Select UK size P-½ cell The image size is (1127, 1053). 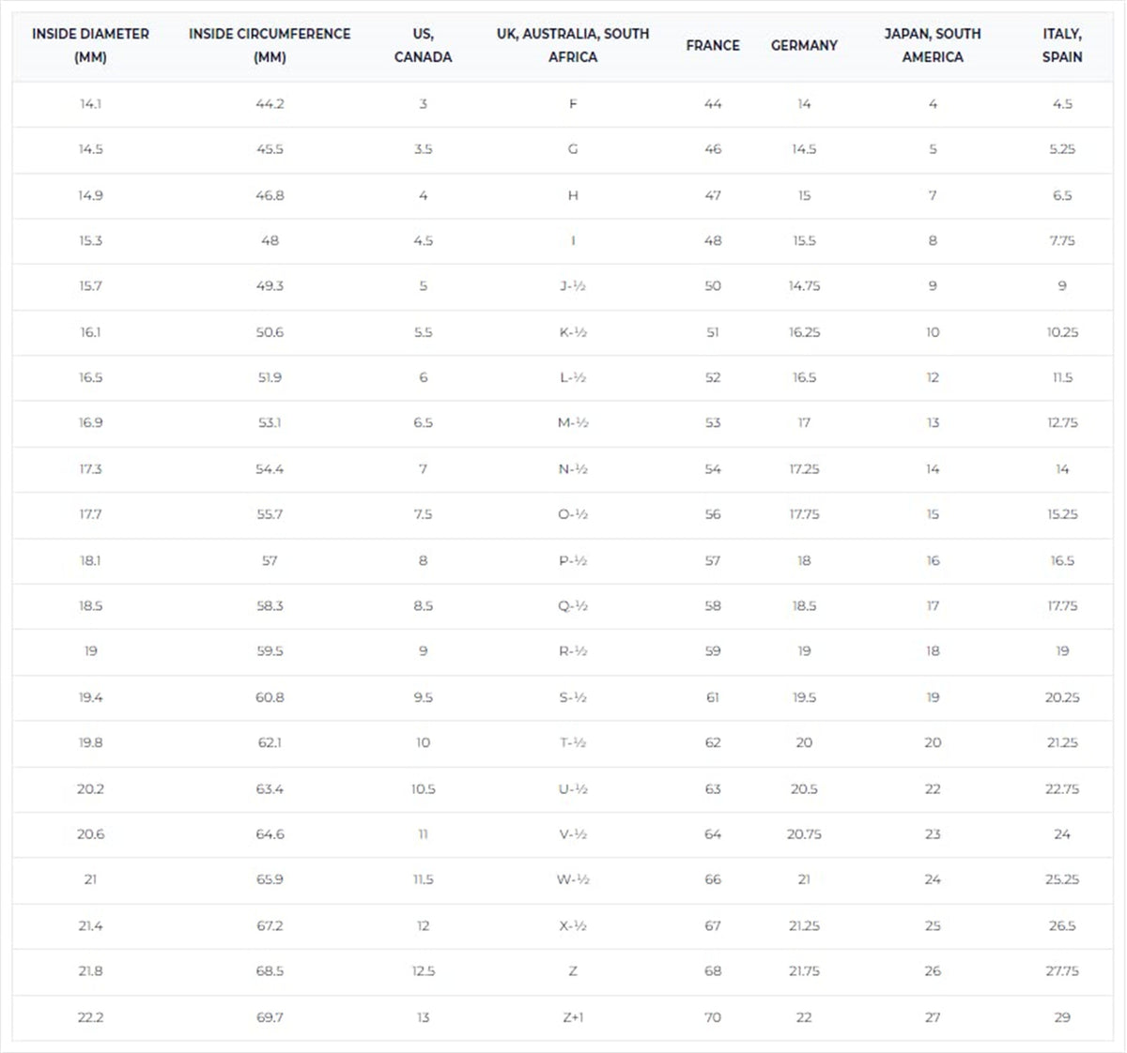click(x=573, y=561)
